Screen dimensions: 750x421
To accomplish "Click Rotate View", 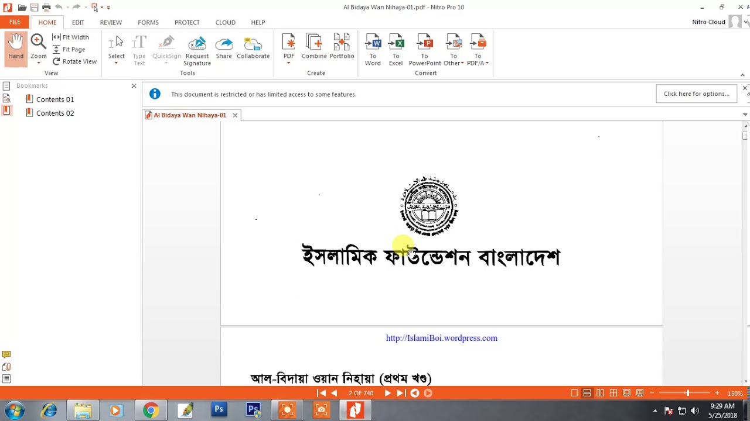I will 74,61.
